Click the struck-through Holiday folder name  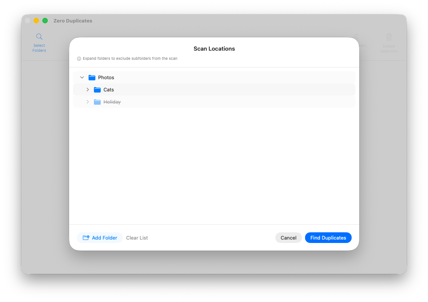pos(112,102)
